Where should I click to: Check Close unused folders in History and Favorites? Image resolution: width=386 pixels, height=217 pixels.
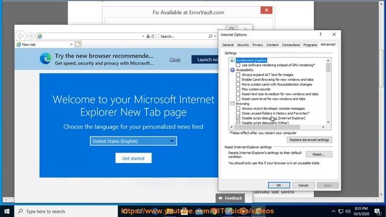238,113
